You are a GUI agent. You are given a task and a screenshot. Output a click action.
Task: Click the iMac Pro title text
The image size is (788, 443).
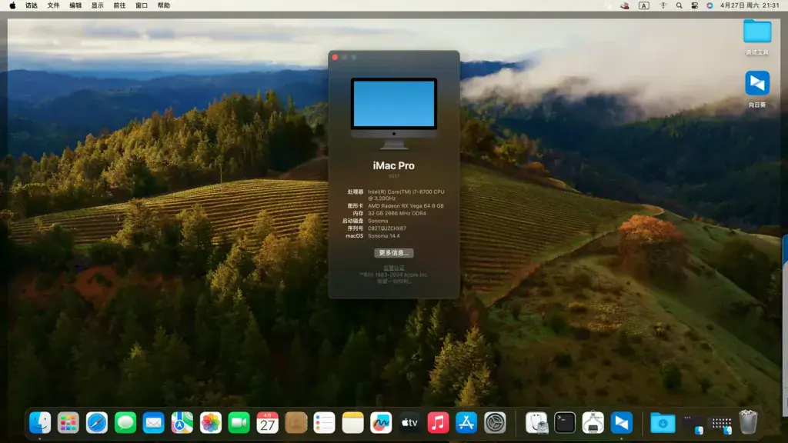coord(393,166)
